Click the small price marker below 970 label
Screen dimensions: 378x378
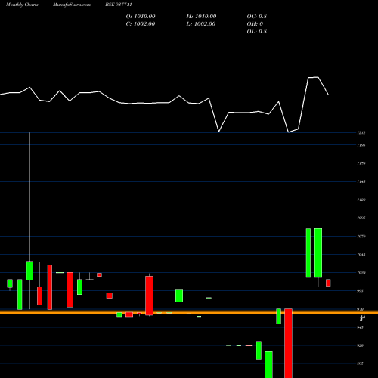pyautogui.click(x=362, y=318)
